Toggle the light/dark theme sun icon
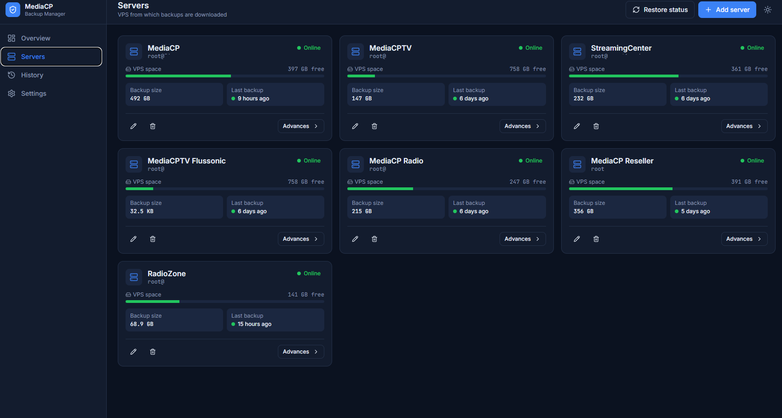782x418 pixels. point(768,10)
